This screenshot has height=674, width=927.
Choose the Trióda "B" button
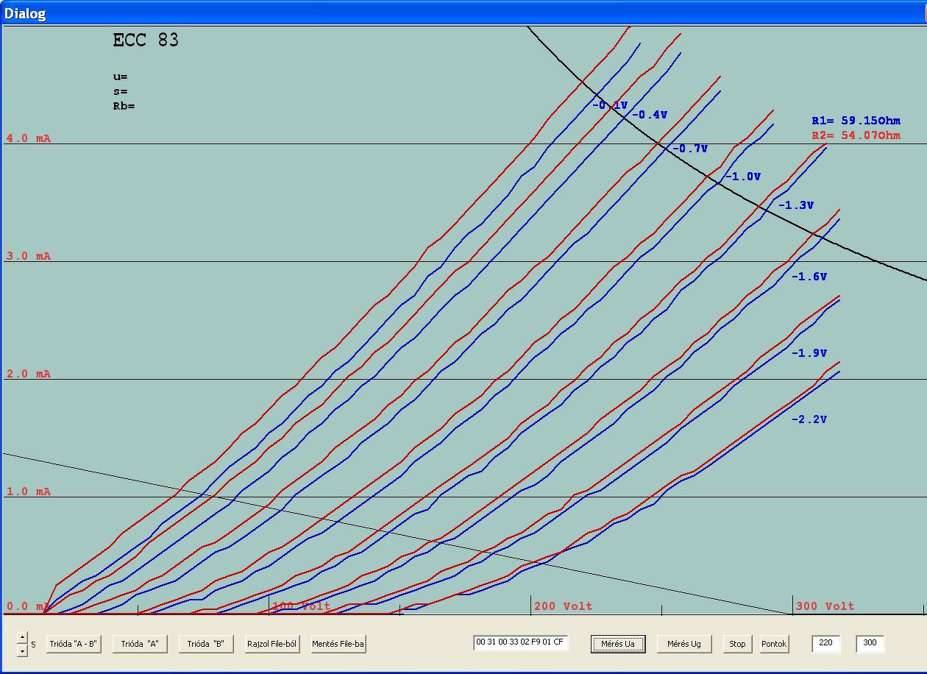coord(206,644)
